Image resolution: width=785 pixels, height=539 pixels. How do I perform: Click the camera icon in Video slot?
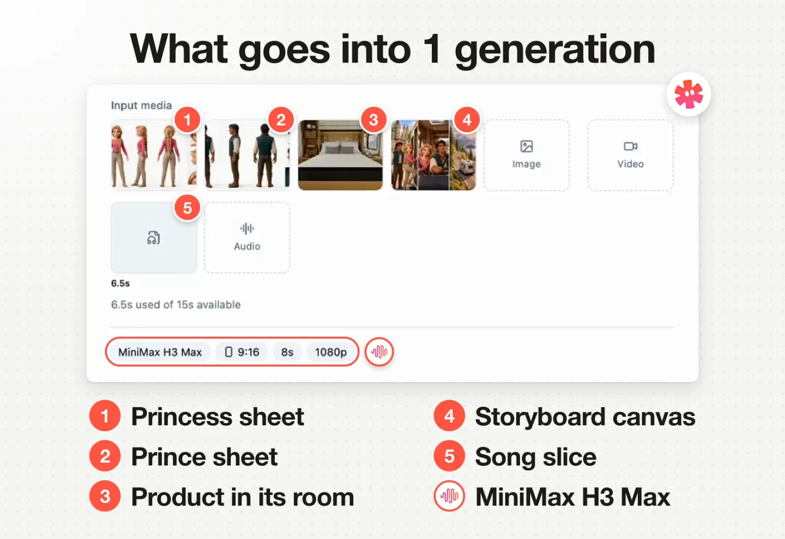coord(630,146)
